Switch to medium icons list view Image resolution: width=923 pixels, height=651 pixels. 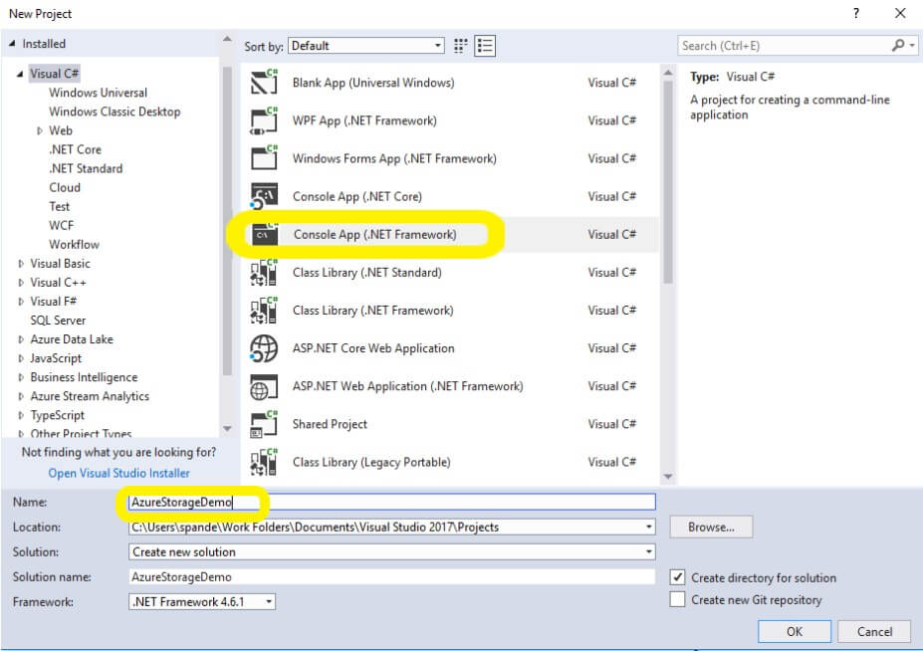485,46
